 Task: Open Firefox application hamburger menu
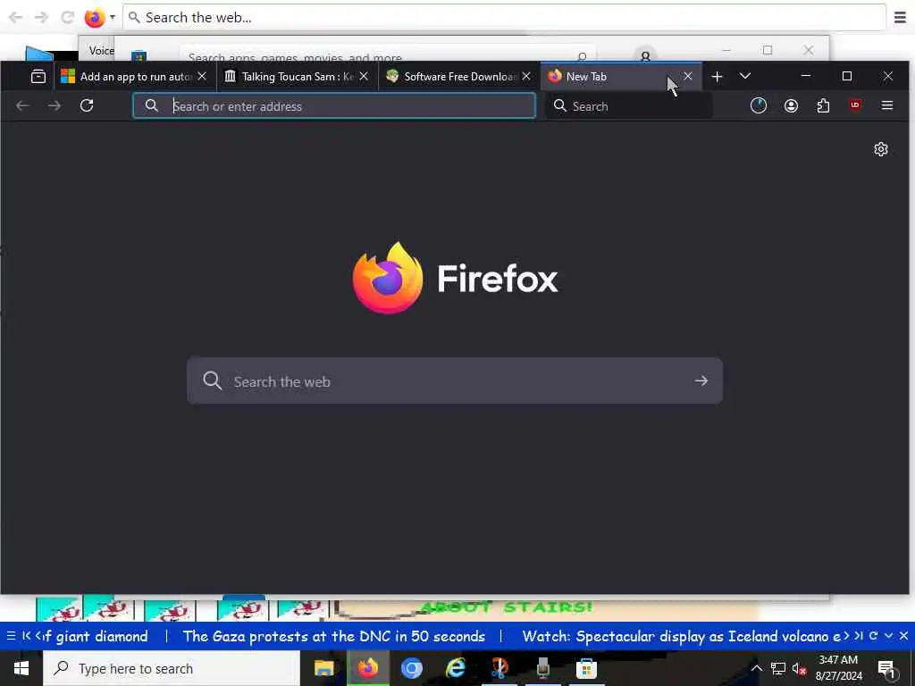coord(887,105)
